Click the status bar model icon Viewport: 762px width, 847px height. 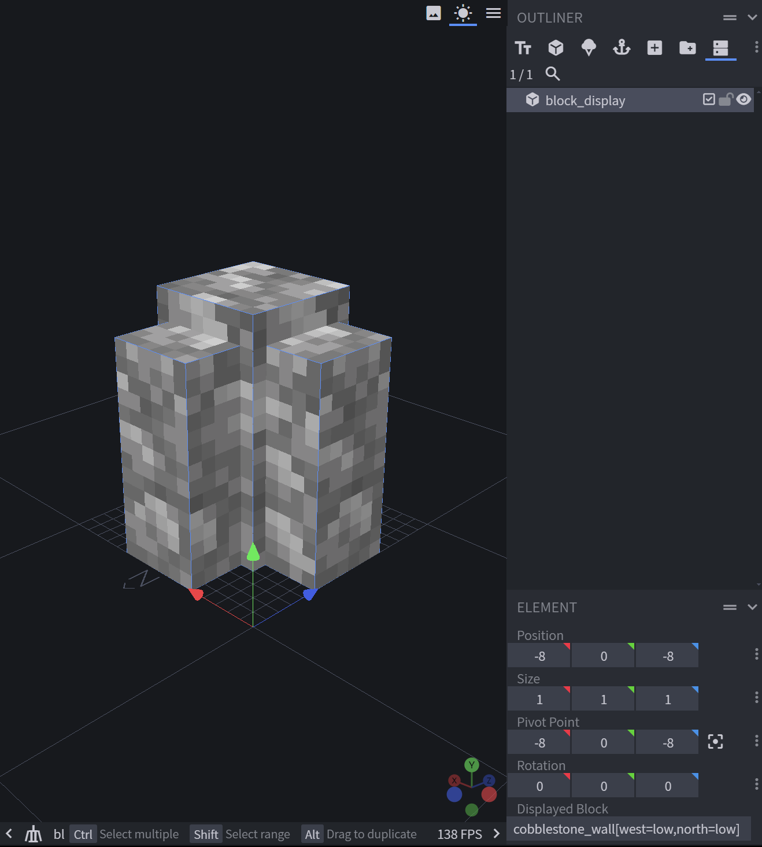[33, 834]
